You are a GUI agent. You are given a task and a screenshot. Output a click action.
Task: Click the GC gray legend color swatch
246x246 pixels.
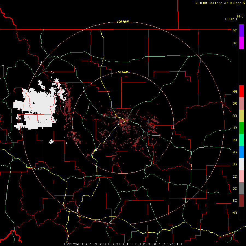point(241,188)
